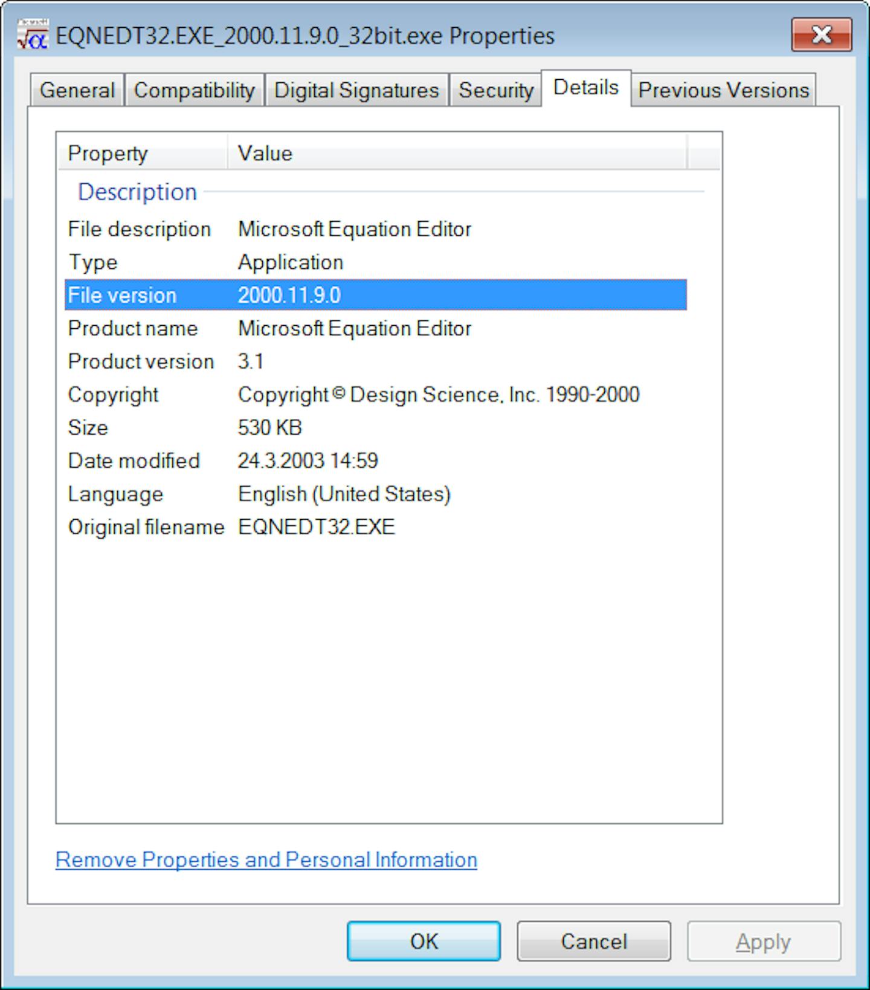
Task: Select the Language property label
Action: [115, 494]
